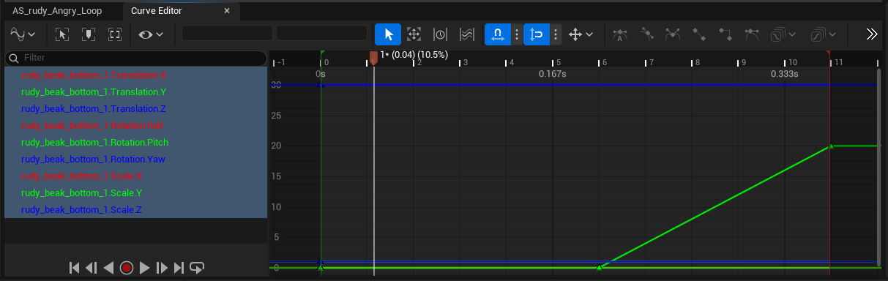888x281 pixels.
Task: Play the animation forward
Action: (144, 268)
